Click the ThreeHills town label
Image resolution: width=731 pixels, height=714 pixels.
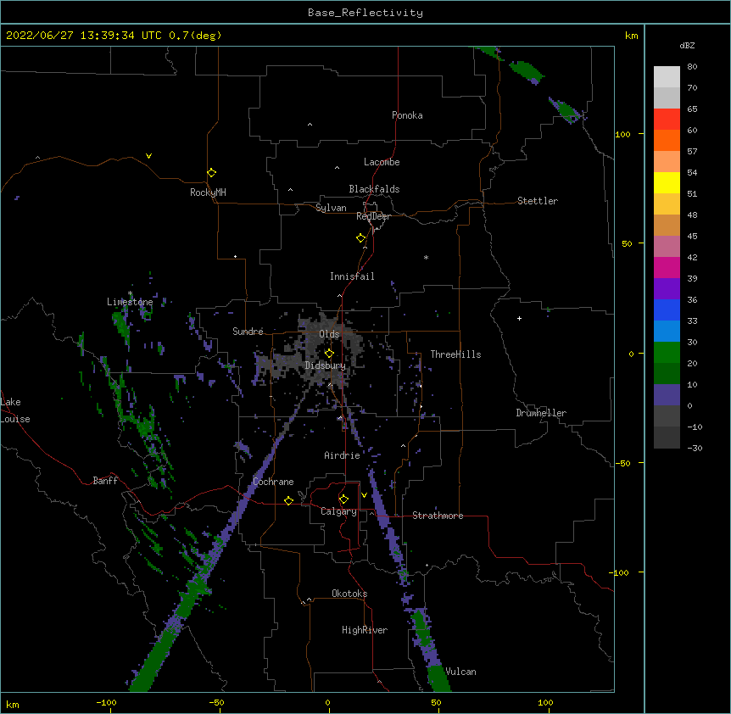click(455, 354)
